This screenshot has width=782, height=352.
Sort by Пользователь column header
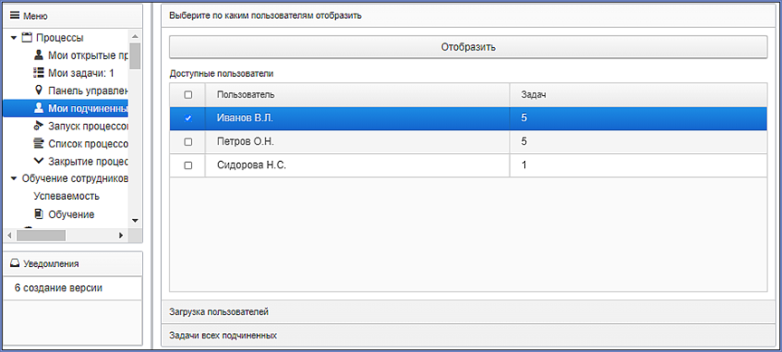pos(358,95)
